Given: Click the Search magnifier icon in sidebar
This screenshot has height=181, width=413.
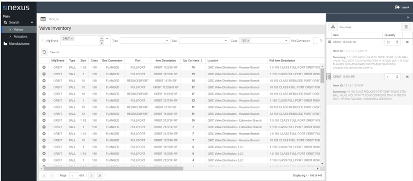Looking at the screenshot, I should (5, 22).
